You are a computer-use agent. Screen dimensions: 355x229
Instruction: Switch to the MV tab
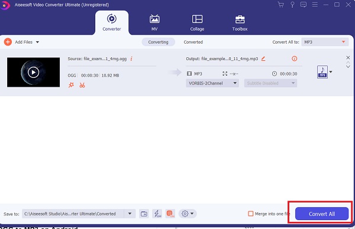coord(154,22)
